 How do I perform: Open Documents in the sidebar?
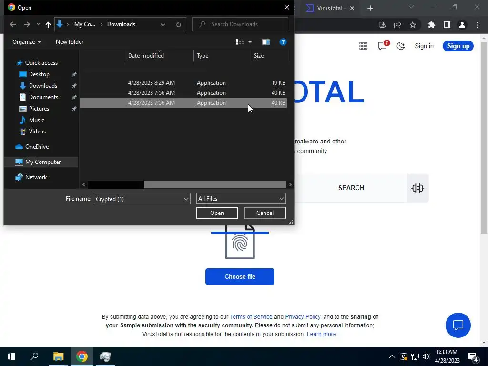pyautogui.click(x=43, y=97)
